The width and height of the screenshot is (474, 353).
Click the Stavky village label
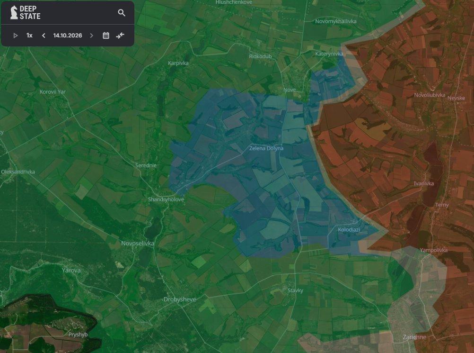click(295, 290)
